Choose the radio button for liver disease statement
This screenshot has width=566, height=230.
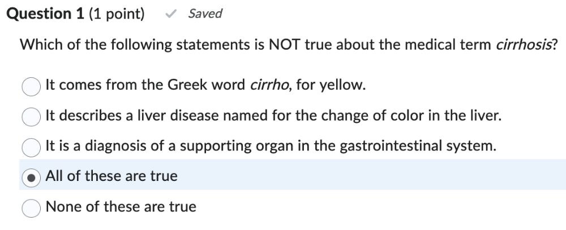[x=32, y=117]
